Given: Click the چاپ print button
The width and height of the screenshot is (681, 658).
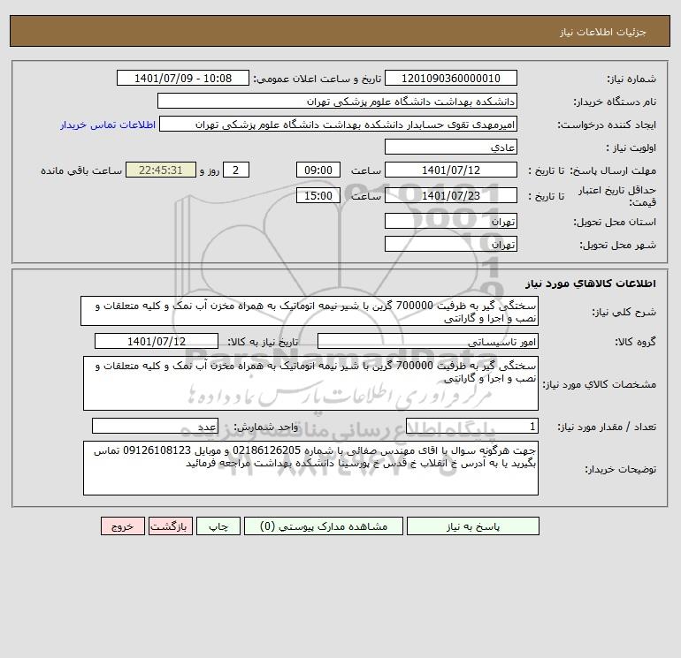Looking at the screenshot, I should (218, 526).
